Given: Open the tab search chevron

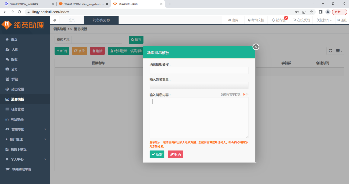Looking at the screenshot, I should click(312, 4).
